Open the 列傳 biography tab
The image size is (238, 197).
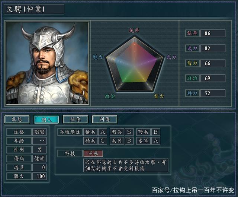(104, 120)
